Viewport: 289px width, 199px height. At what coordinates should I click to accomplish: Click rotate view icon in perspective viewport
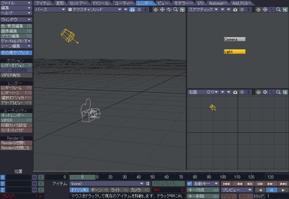(169, 10)
